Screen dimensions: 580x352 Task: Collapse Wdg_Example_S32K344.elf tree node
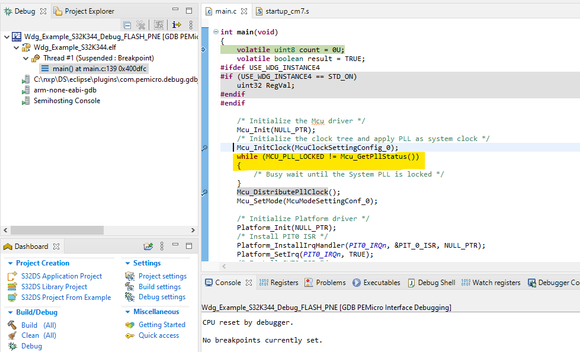point(16,47)
